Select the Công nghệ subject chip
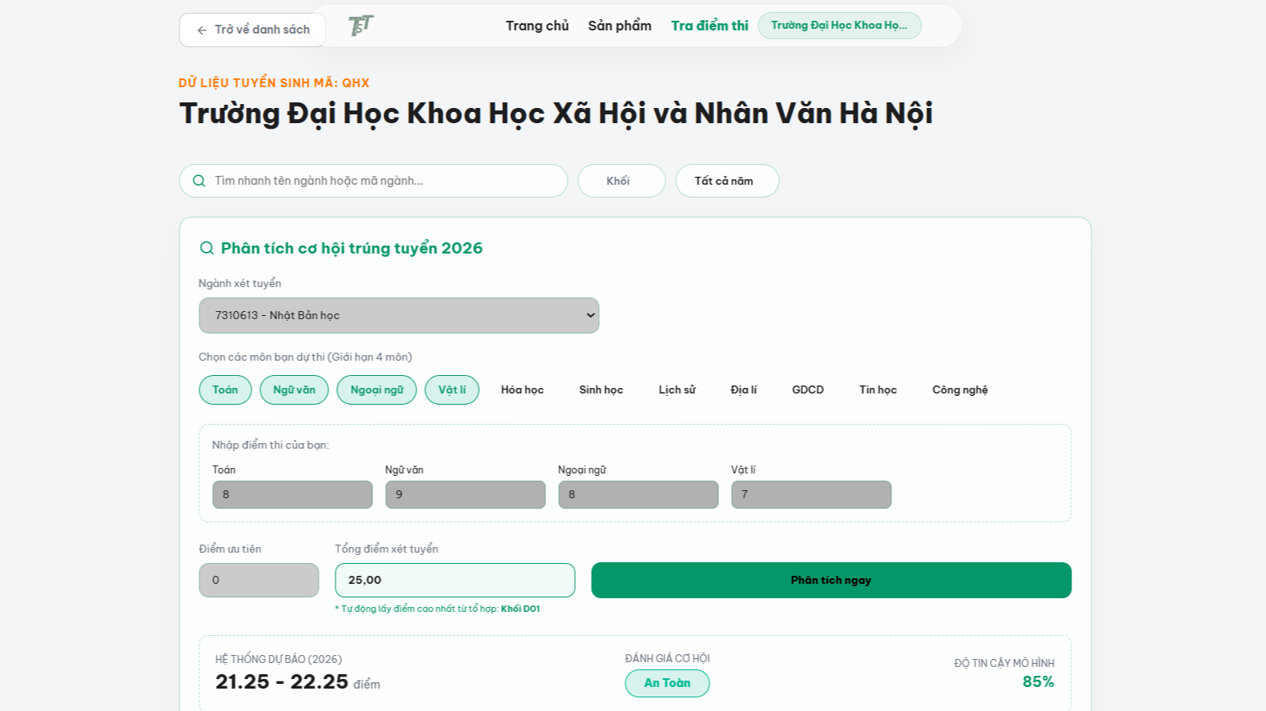This screenshot has width=1266, height=711. [960, 389]
